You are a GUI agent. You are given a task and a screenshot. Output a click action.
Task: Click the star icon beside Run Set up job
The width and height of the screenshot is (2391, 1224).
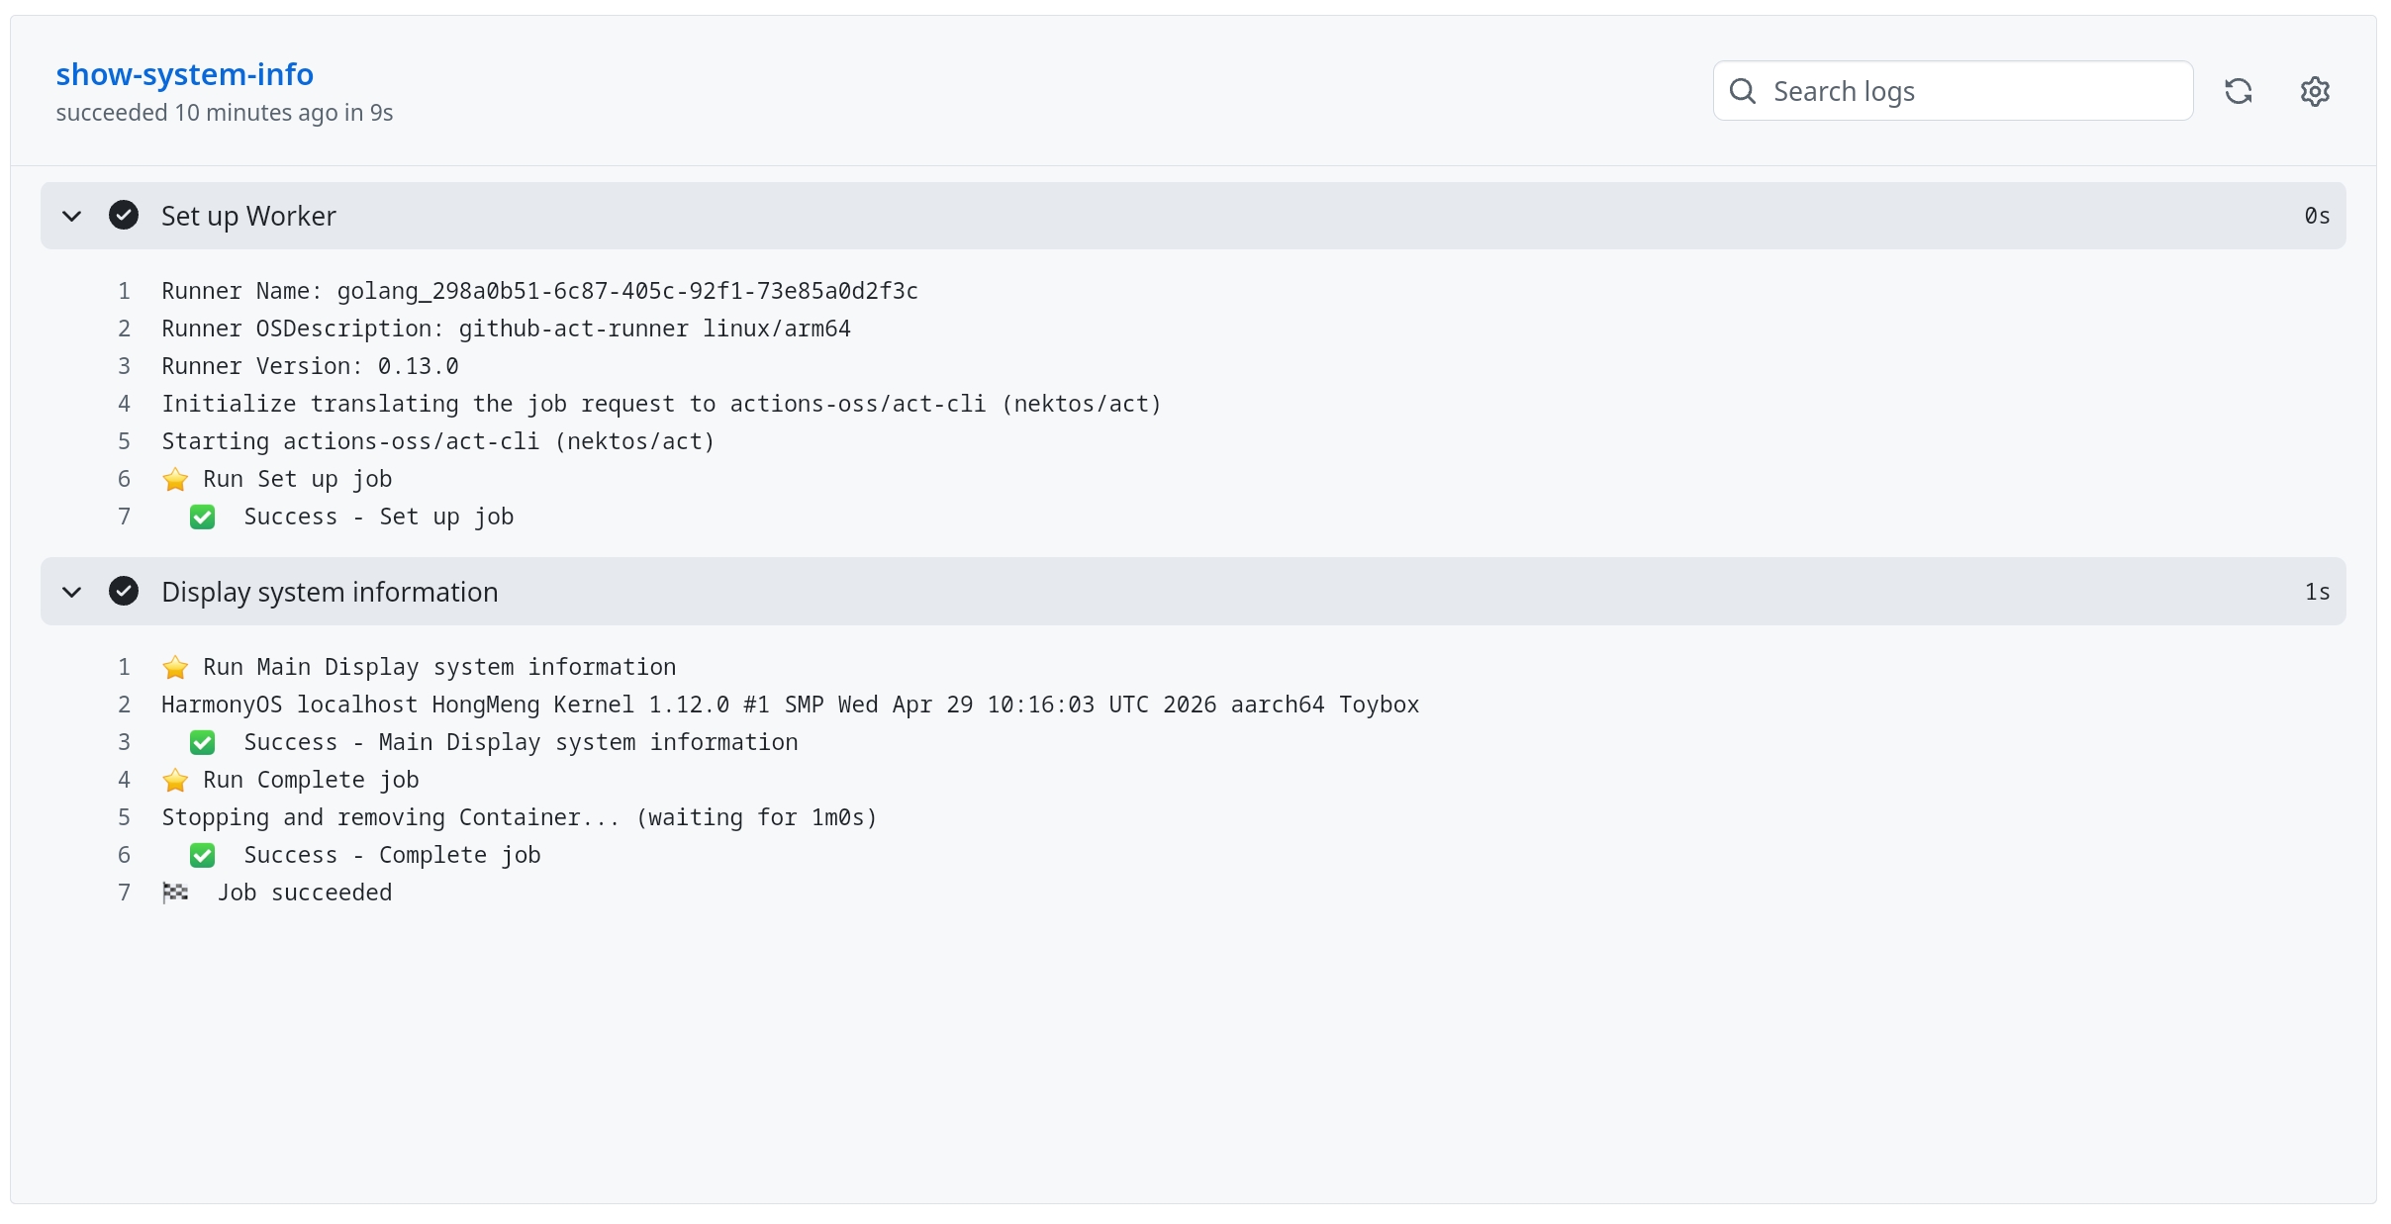pos(175,479)
